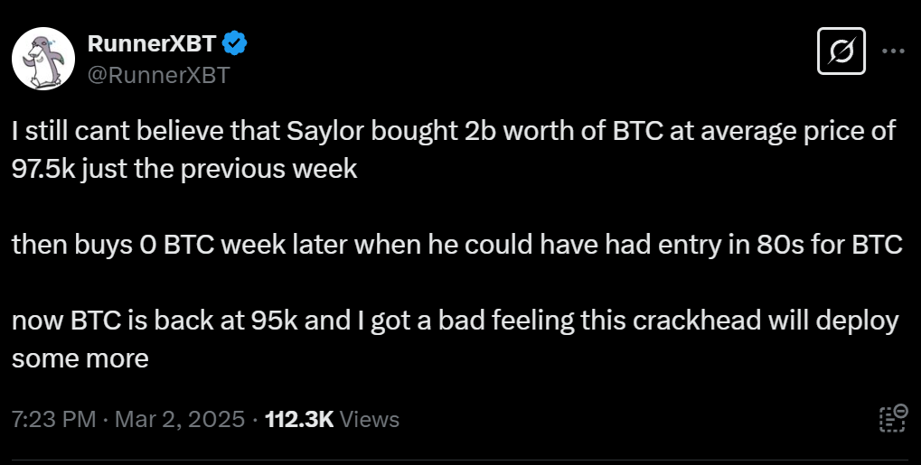Click the words 'some more' ending the post
This screenshot has height=465, width=921.
(80, 358)
